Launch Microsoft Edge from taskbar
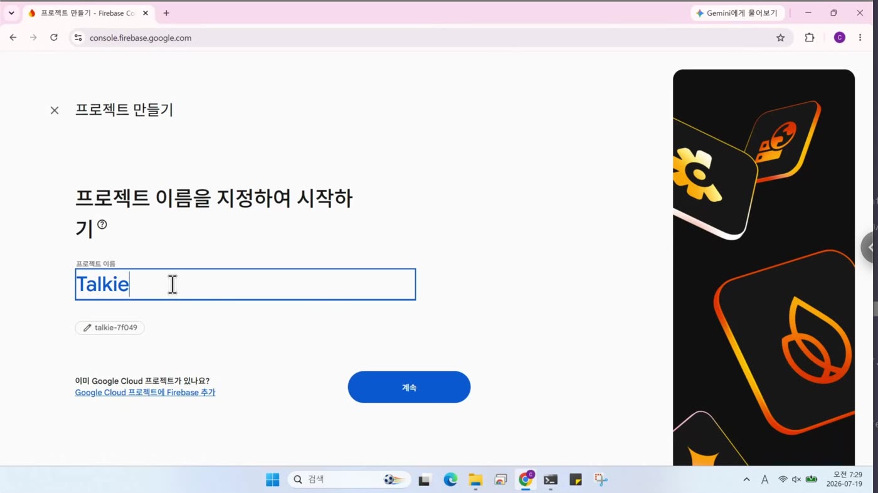 pos(450,480)
